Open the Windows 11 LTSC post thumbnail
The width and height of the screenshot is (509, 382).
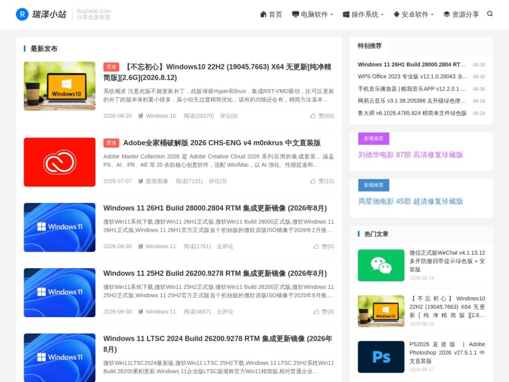pos(60,358)
